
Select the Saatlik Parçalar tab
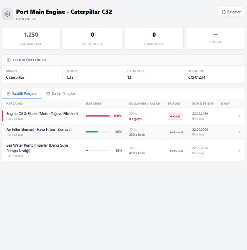[x=22, y=94]
